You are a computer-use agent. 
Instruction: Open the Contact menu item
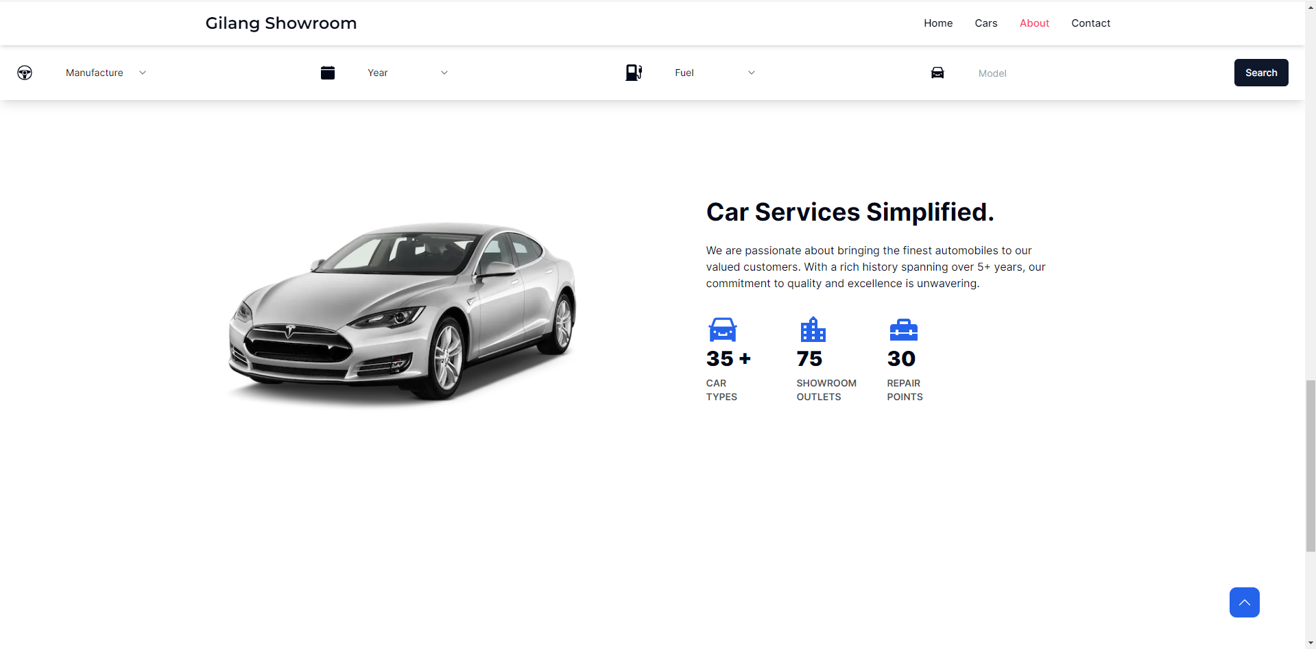tap(1090, 23)
